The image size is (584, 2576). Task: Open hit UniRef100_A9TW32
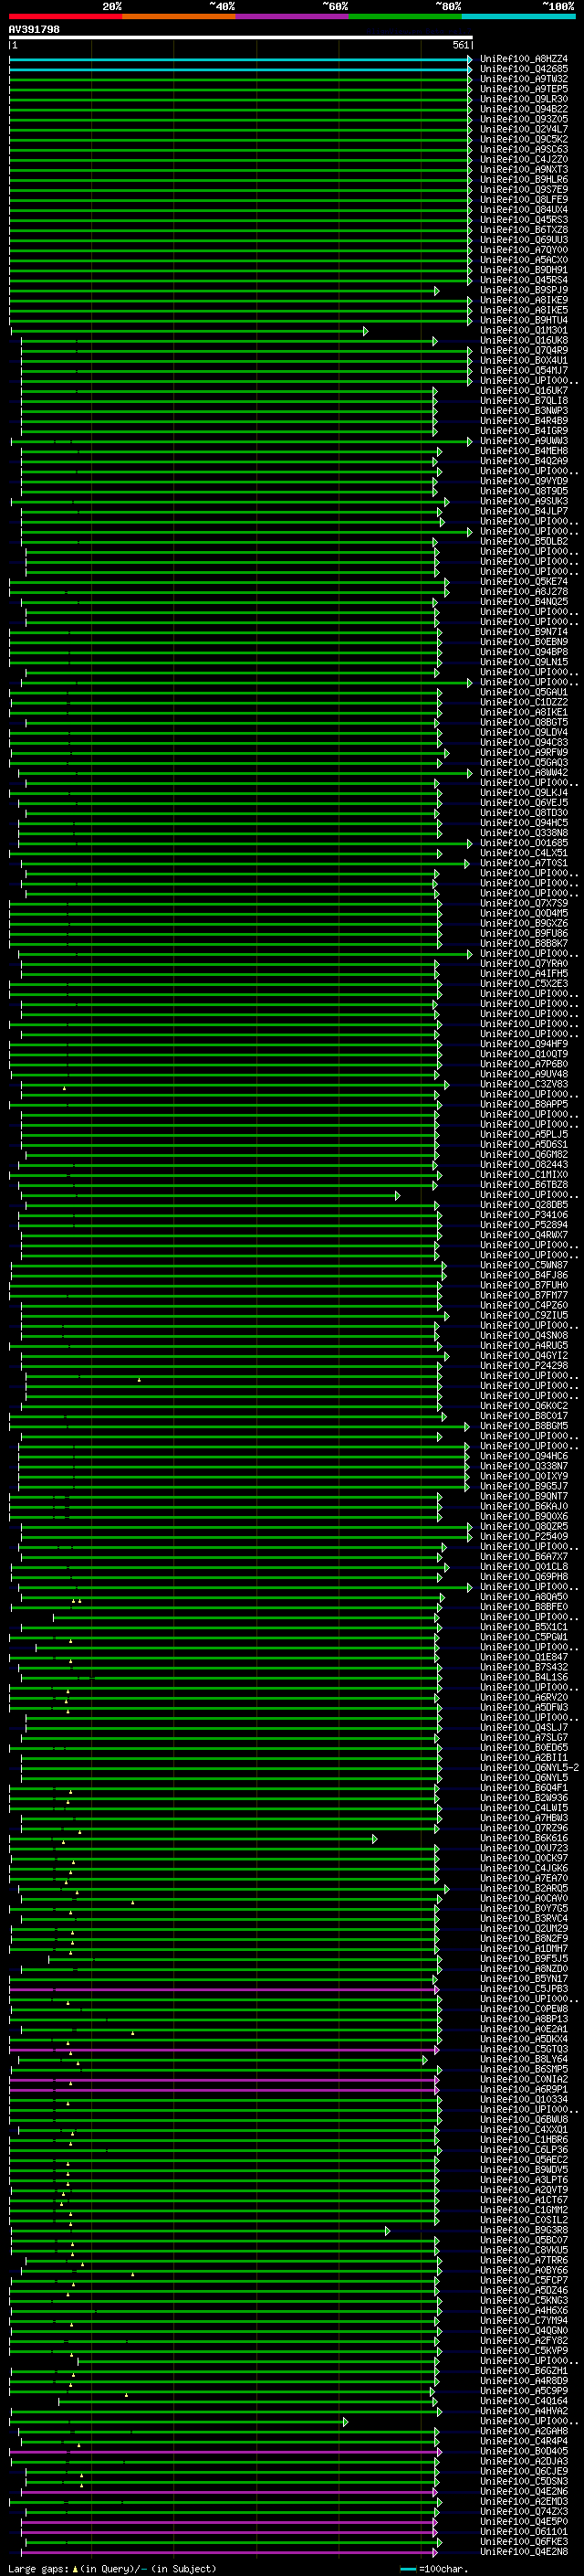click(524, 79)
